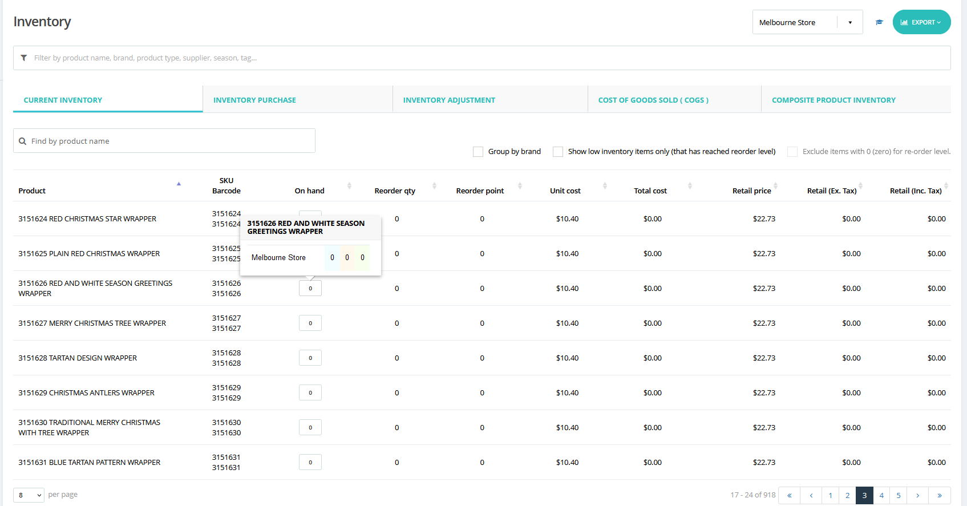Switch to Current Inventory tab
Viewport: 967px width, 506px height.
point(108,100)
